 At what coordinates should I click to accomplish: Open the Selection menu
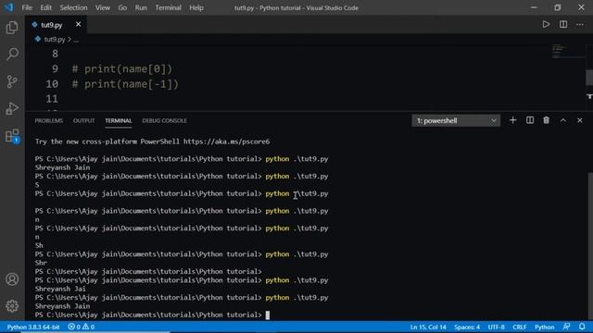point(73,7)
